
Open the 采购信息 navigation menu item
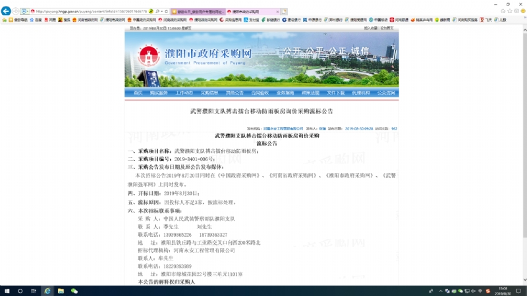coord(209,93)
